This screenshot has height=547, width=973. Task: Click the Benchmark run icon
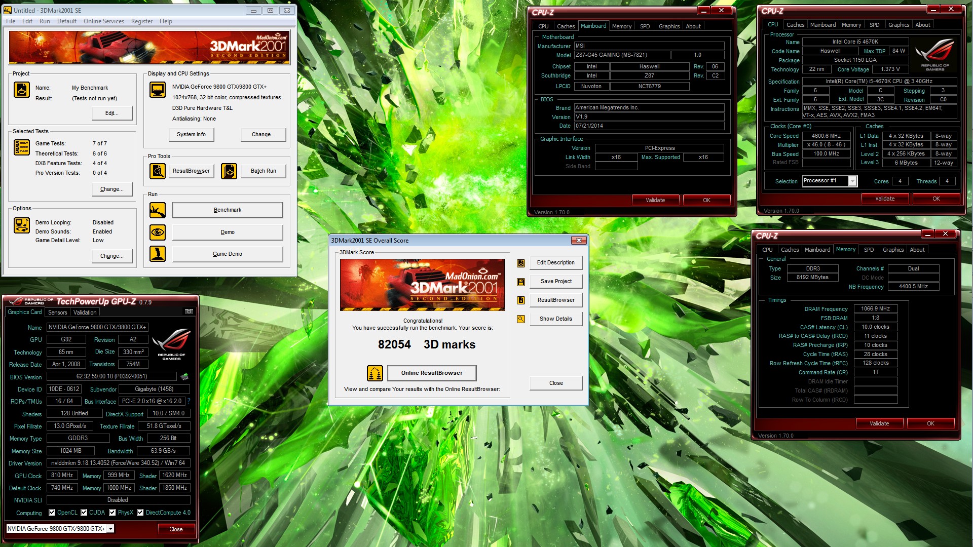[x=158, y=210]
